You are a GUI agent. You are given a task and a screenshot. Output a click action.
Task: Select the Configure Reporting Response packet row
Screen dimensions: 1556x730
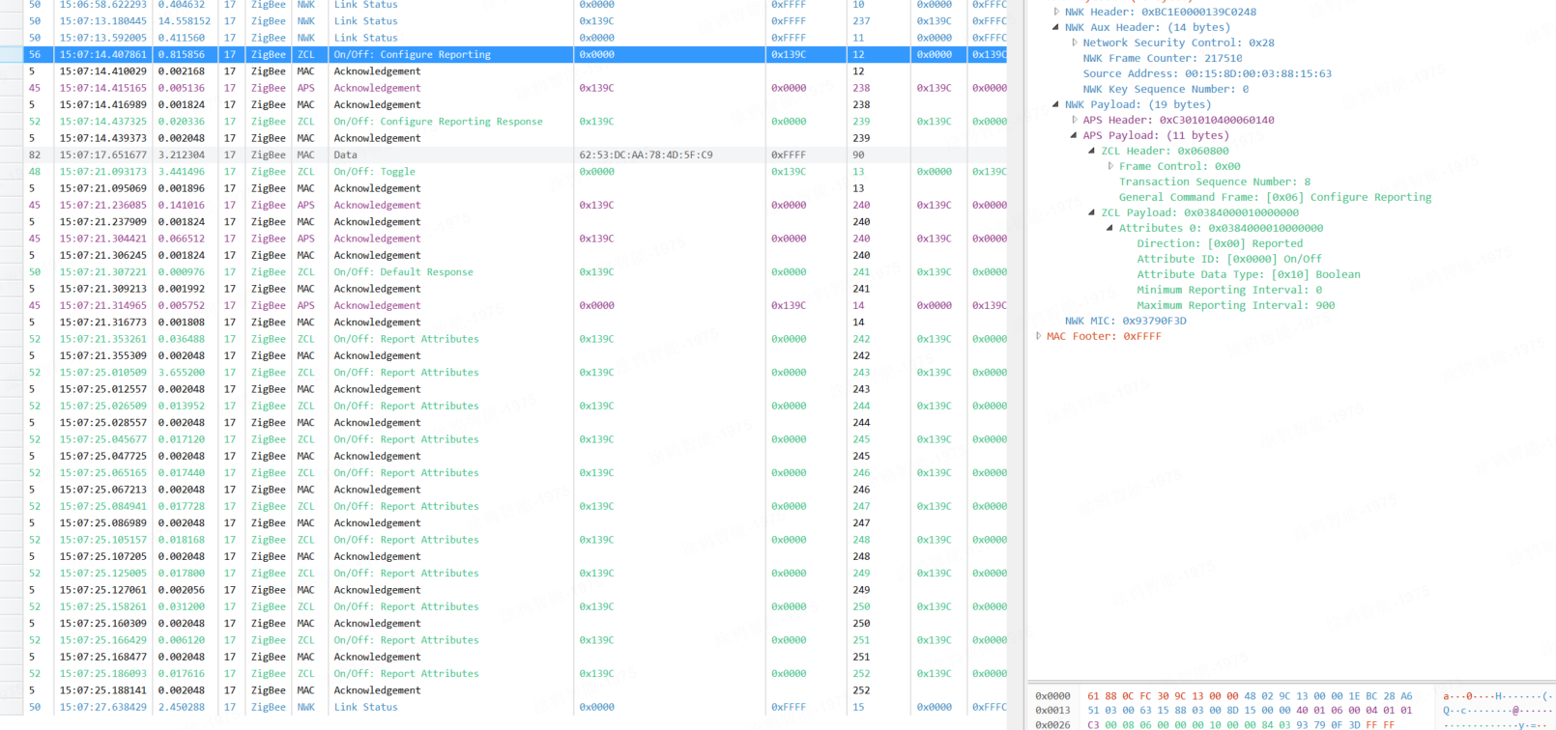438,122
